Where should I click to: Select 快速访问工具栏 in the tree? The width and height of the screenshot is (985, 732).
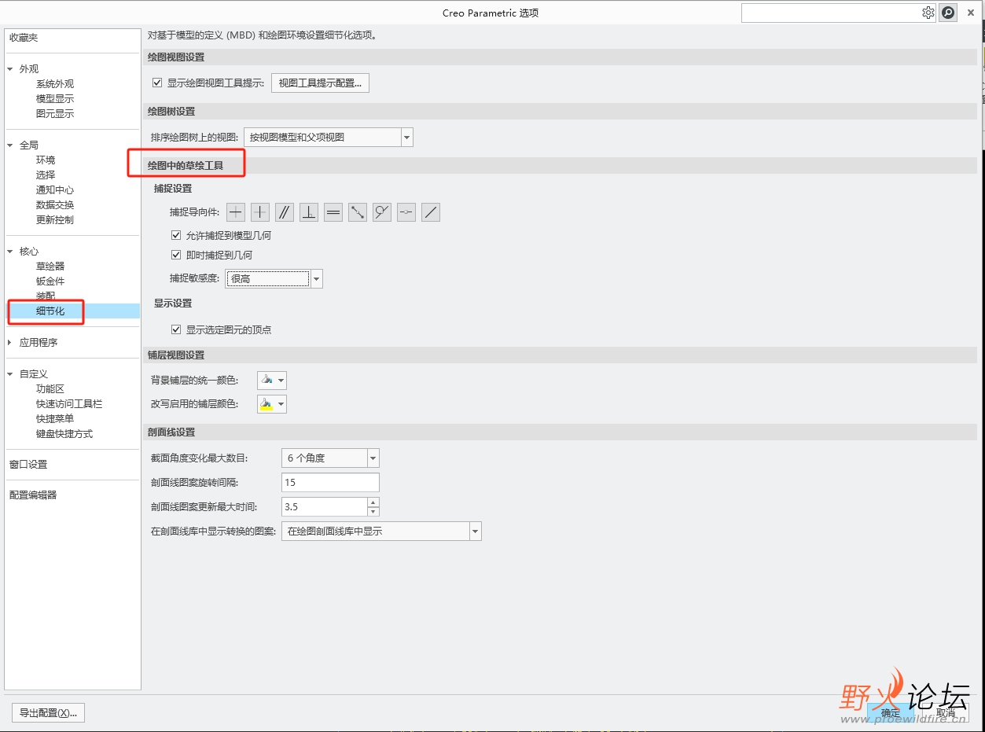(69, 404)
